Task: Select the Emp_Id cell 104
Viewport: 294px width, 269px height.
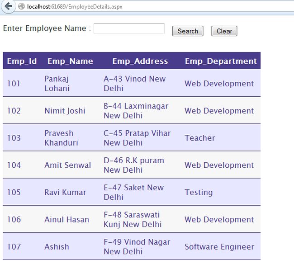Action: [x=14, y=165]
